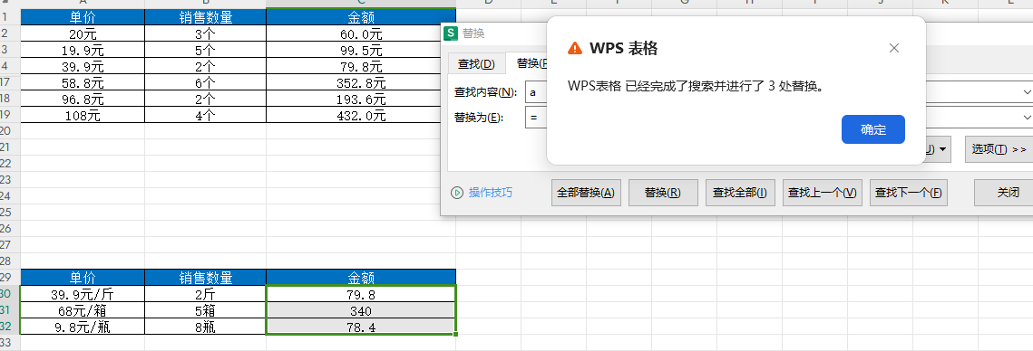1033x351 pixels.
Task: Select result cell showing 340
Action: 361,310
